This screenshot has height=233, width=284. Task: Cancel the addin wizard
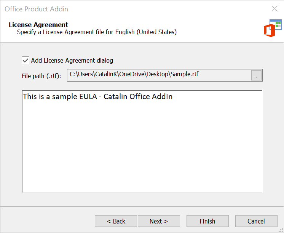click(x=256, y=221)
